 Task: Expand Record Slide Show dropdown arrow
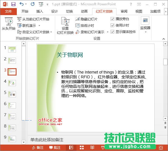(x=108, y=32)
